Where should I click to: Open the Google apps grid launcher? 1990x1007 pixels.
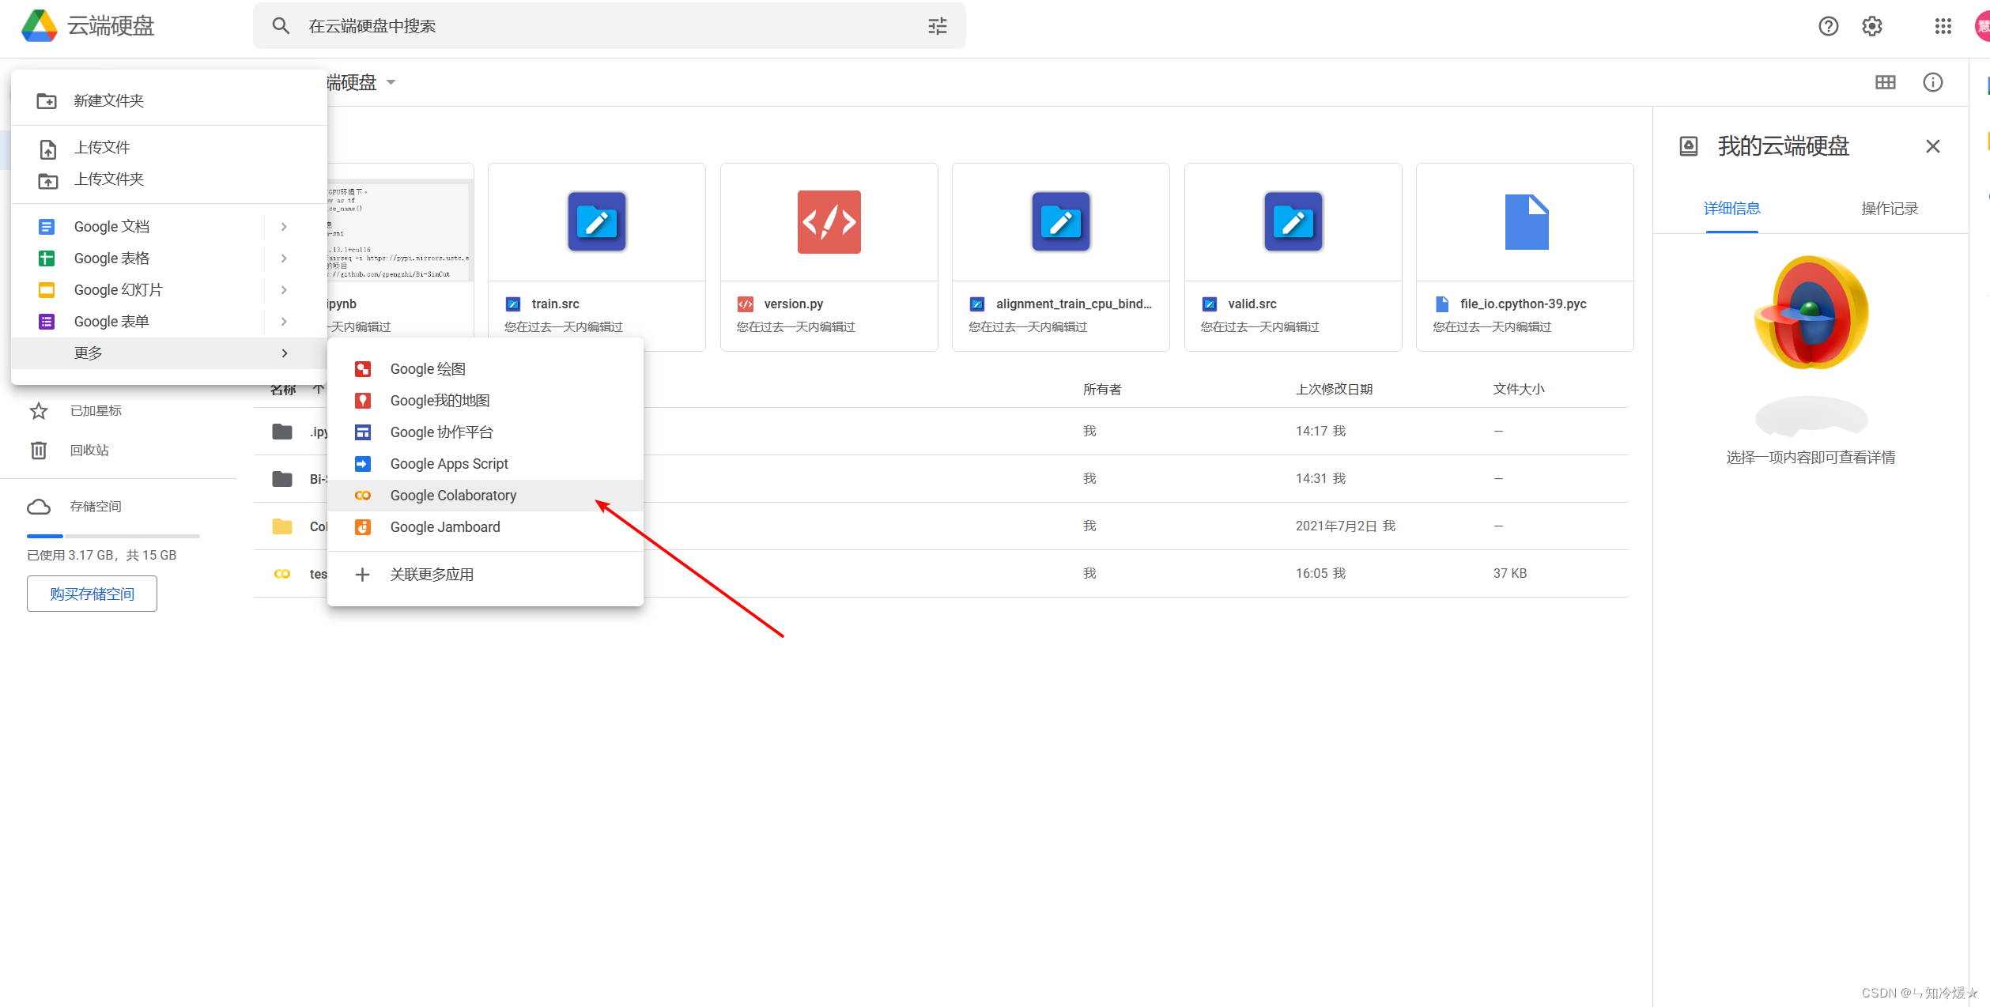[x=1943, y=26]
